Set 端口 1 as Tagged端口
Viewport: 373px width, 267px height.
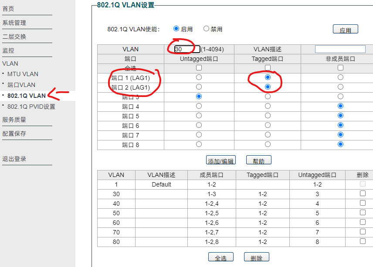[268, 77]
